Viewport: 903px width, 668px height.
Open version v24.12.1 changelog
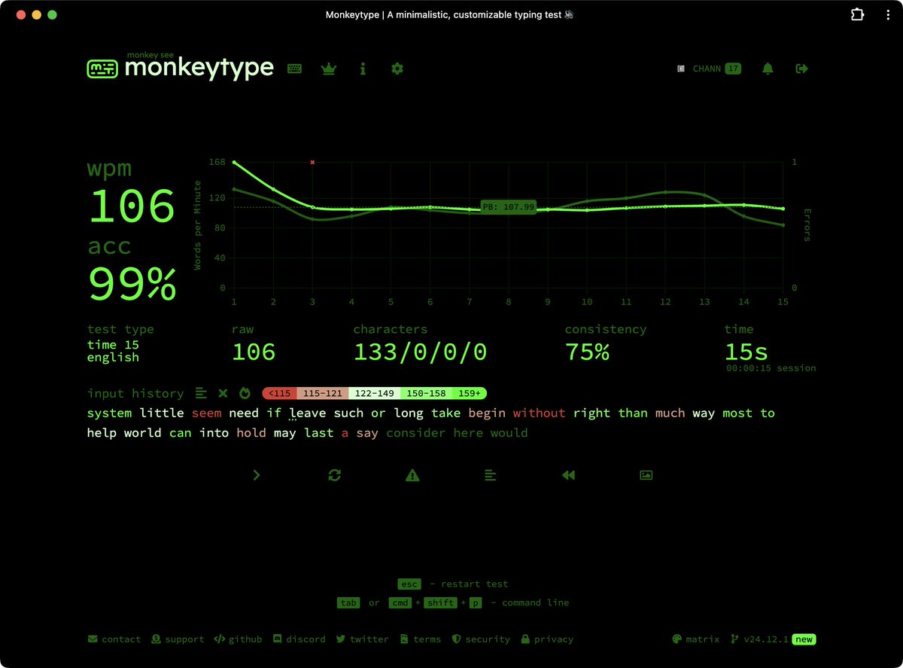(759, 639)
